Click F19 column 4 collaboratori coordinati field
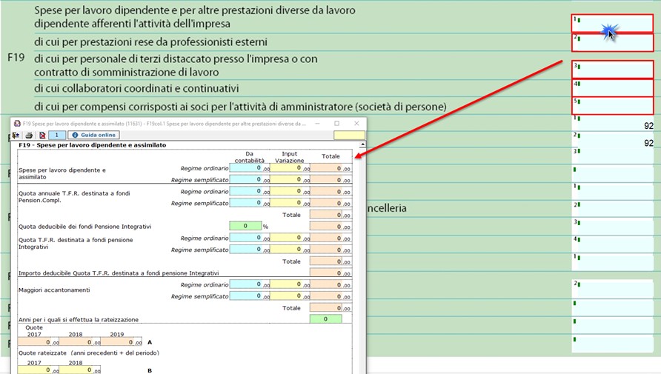The width and height of the screenshot is (661, 374). [612, 88]
